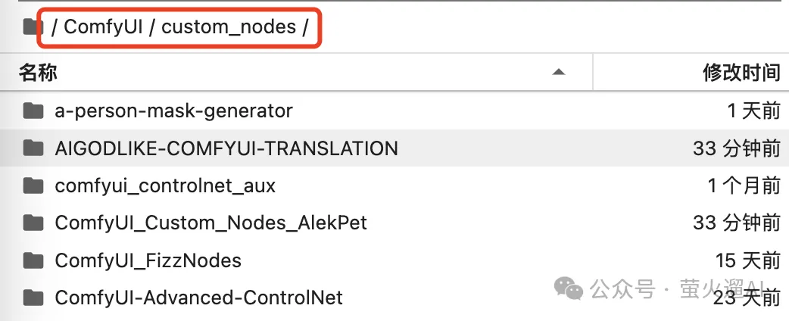Click the folder icon beside ComfyUI_FizzNodes
This screenshot has width=789, height=321.
point(33,260)
